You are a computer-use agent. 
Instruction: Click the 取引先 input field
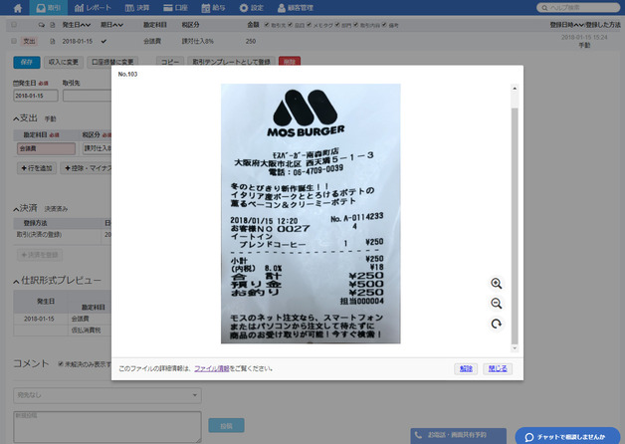click(87, 96)
